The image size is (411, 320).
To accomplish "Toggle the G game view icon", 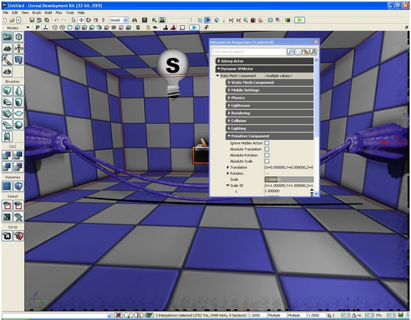I will pos(138,27).
